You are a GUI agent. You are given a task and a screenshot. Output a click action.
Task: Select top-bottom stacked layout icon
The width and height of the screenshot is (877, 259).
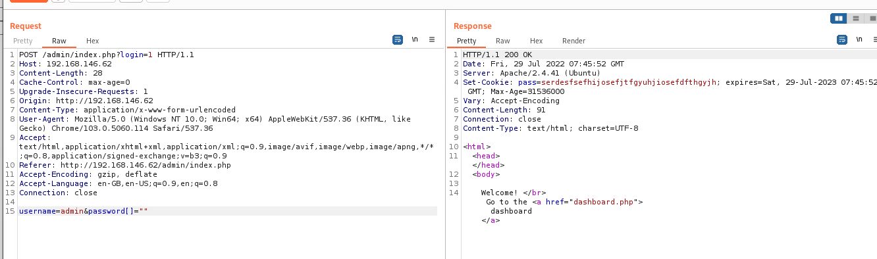tap(855, 18)
